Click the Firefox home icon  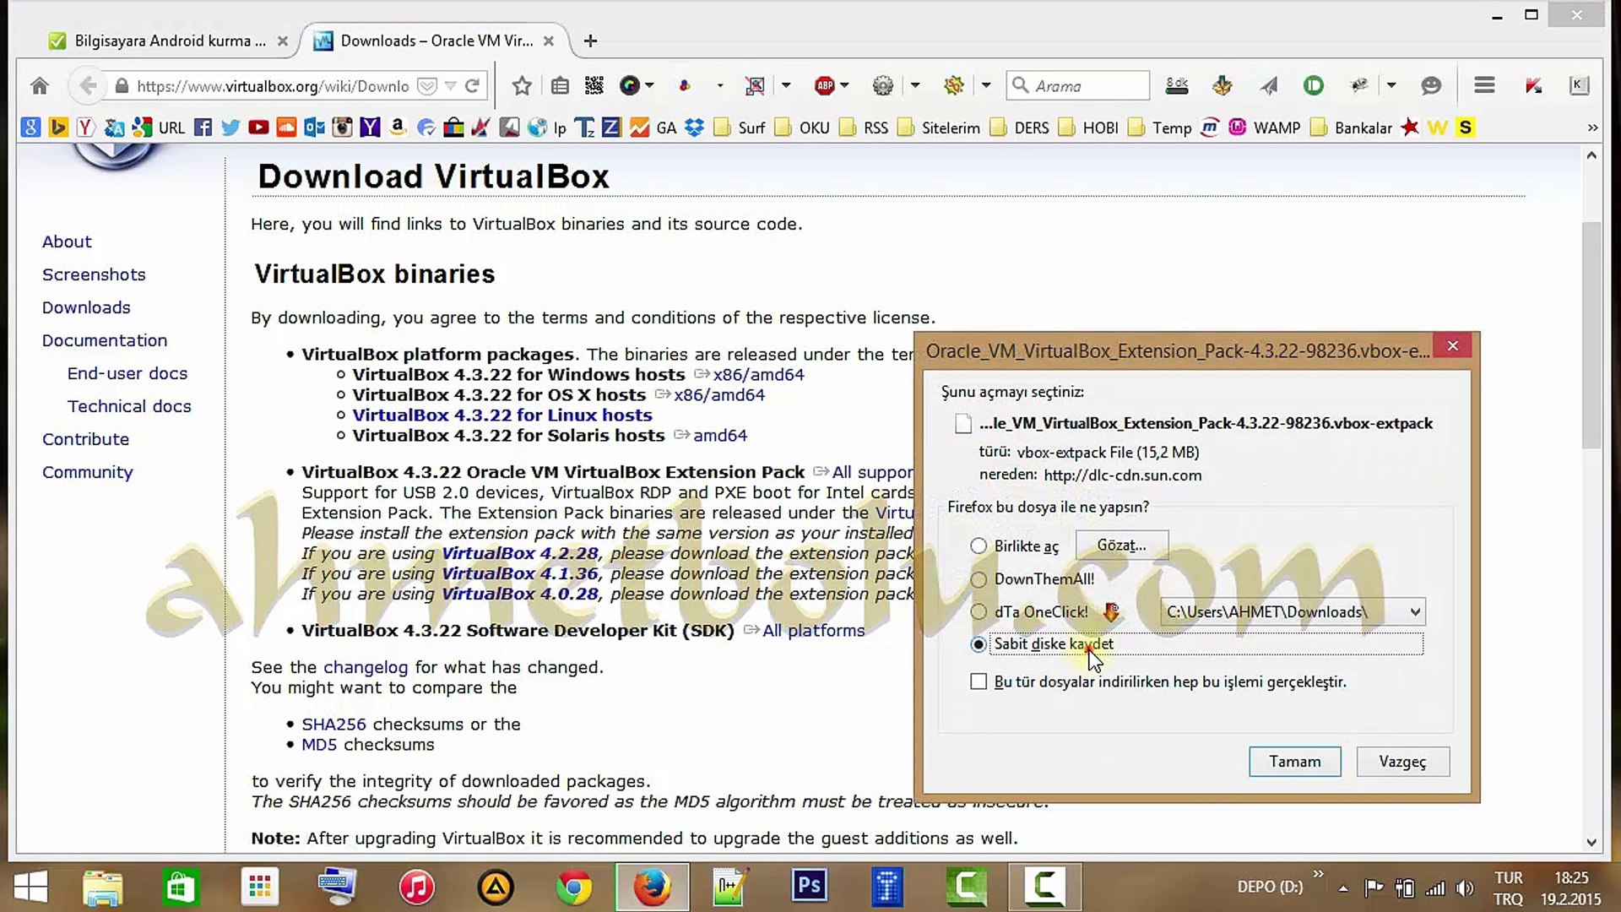click(x=40, y=86)
